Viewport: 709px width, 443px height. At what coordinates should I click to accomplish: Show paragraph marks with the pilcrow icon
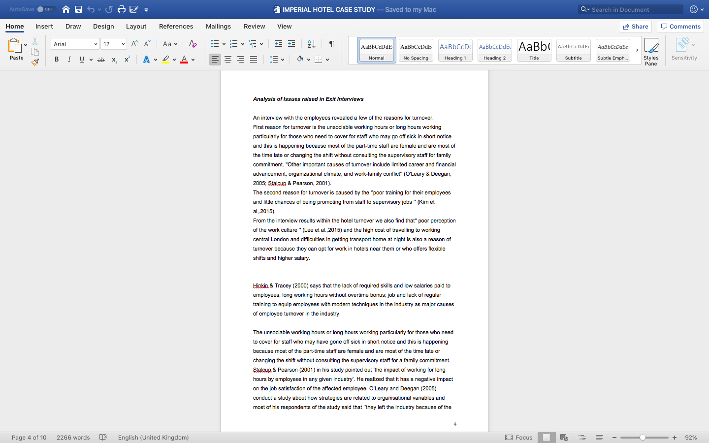[x=331, y=43]
